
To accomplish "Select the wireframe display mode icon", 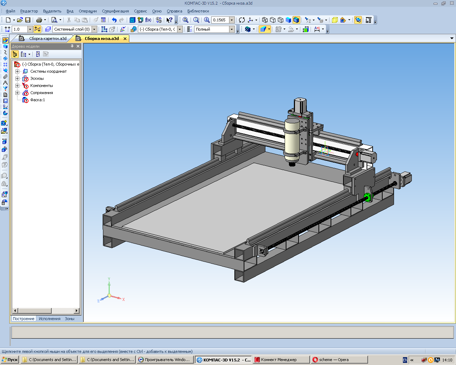I will pos(265,20).
